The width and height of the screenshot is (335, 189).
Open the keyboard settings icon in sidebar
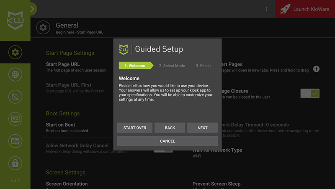[15, 141]
